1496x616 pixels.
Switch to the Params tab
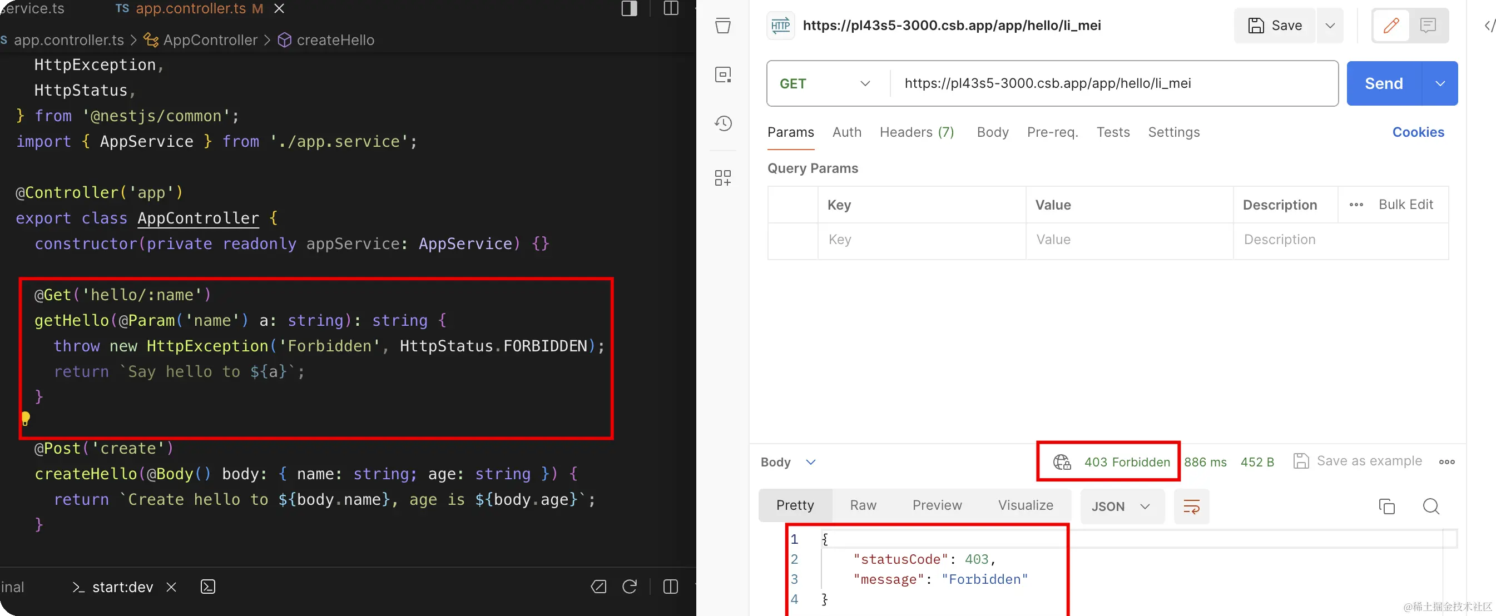point(790,132)
